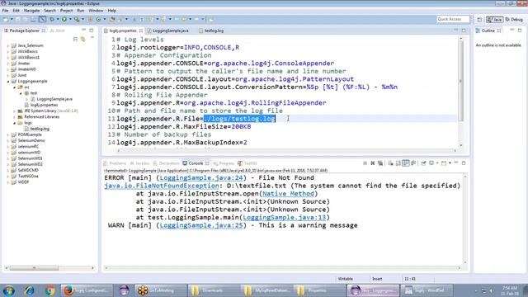Open the Display Selected Console dropdown
Viewport: 528px width, 297px height.
(x=437, y=163)
